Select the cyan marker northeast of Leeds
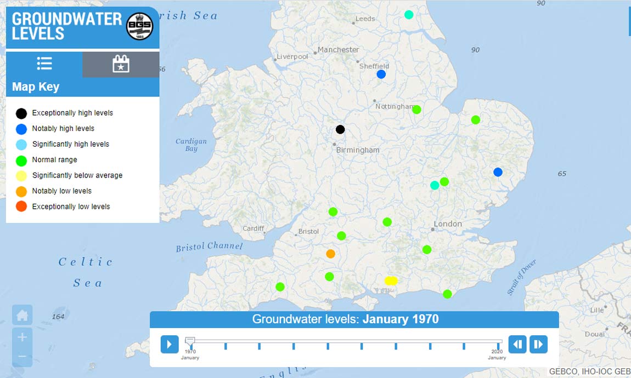631x378 pixels. tap(409, 15)
